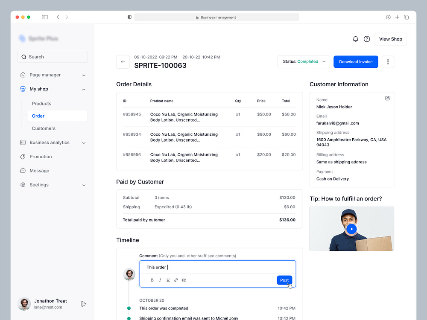The image size is (427, 320).
Task: Expand the Seetings menu
Action: (x=53, y=185)
